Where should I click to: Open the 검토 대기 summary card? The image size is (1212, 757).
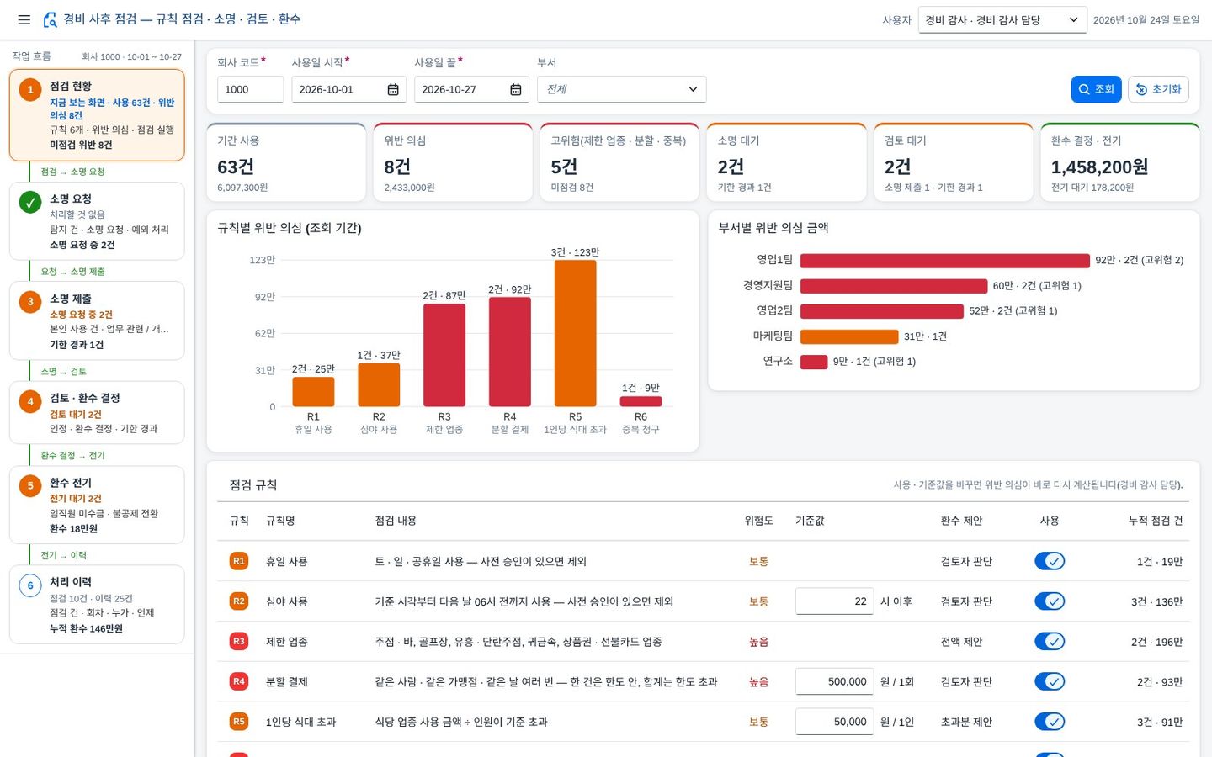[954, 162]
